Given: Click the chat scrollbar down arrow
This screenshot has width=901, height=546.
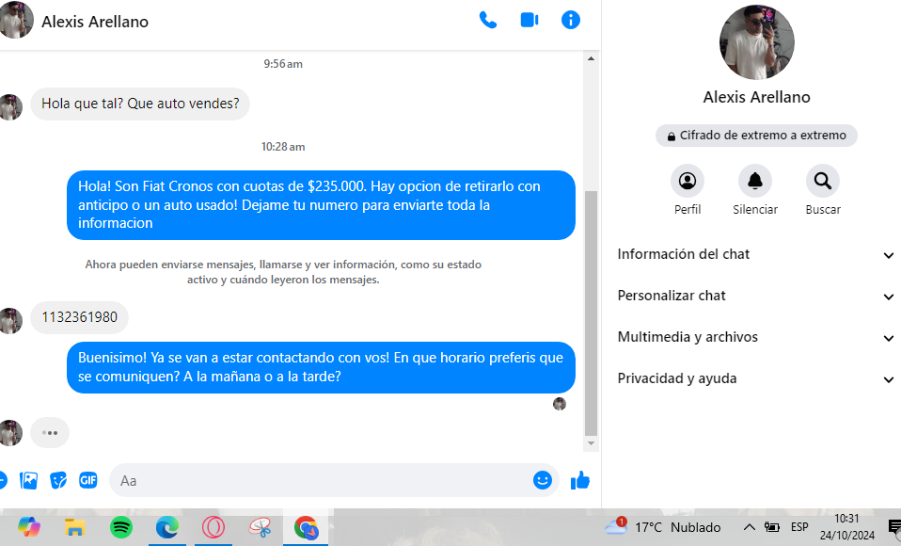Looking at the screenshot, I should pos(591,443).
